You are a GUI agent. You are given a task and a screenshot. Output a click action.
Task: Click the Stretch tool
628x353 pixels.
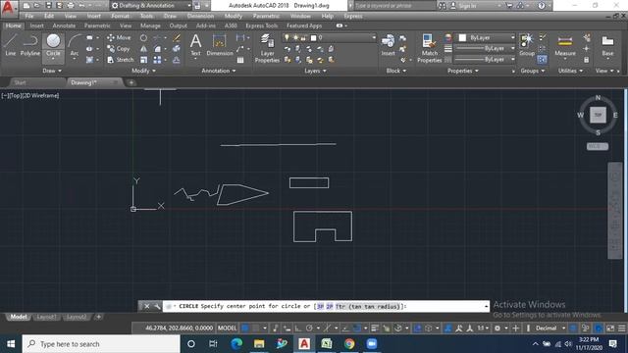tap(121, 60)
